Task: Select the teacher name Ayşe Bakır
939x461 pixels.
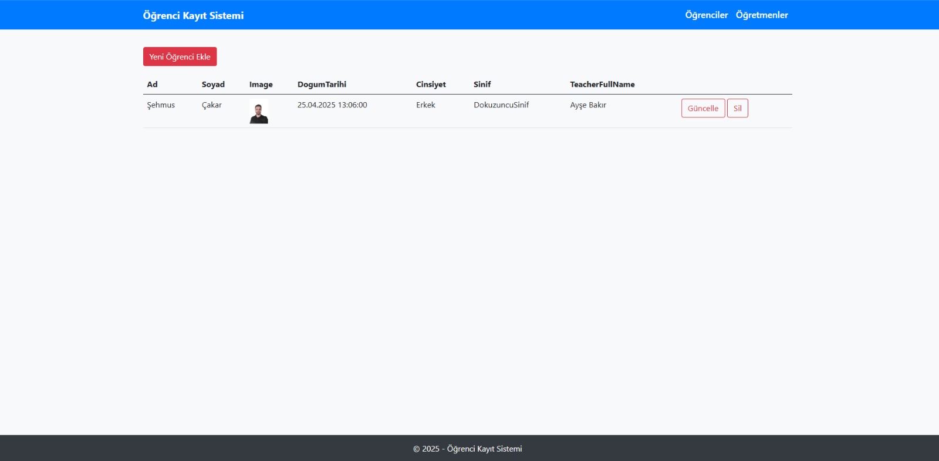Action: (x=587, y=105)
